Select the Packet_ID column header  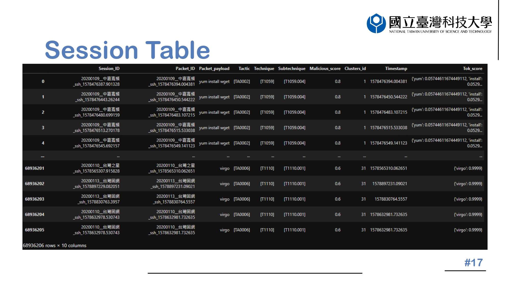point(185,68)
